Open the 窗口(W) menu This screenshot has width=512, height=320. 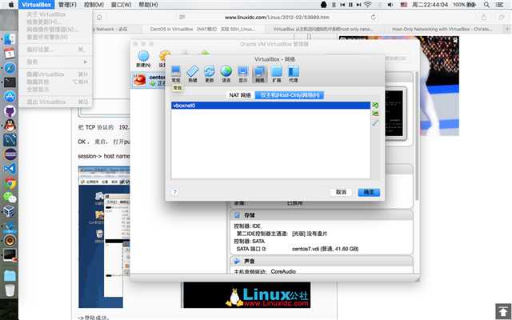tap(121, 5)
